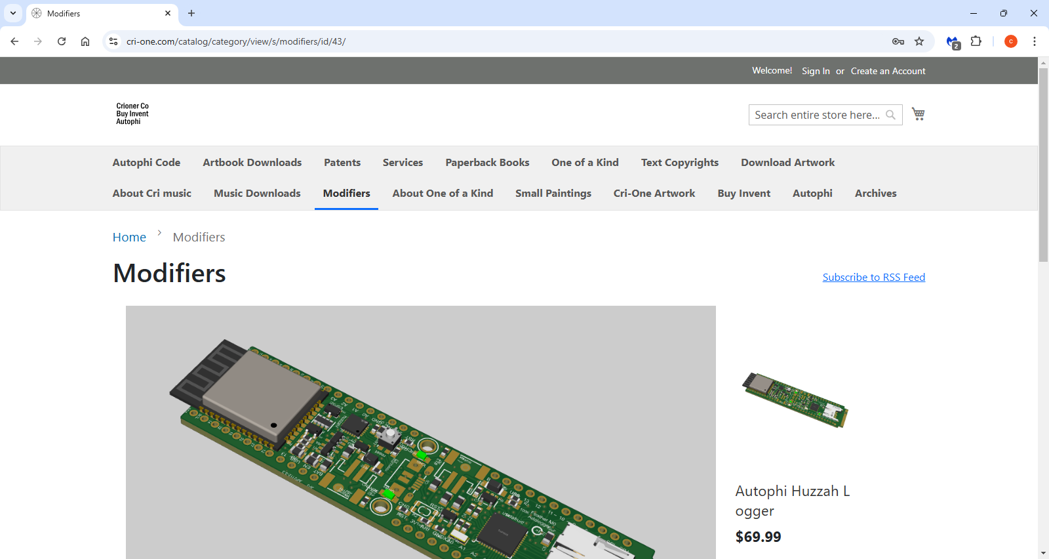Reload the page with refresh icon
The width and height of the screenshot is (1049, 559).
click(62, 41)
